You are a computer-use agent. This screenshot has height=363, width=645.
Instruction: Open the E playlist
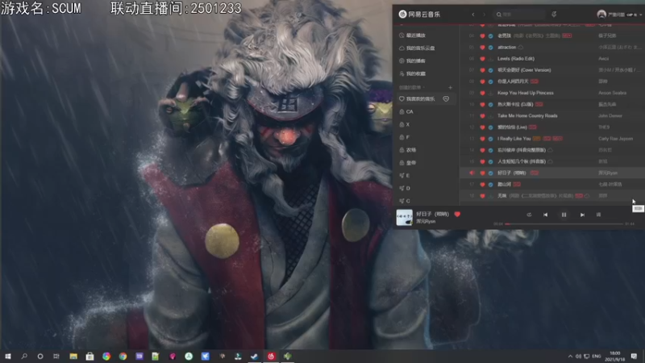click(405, 175)
